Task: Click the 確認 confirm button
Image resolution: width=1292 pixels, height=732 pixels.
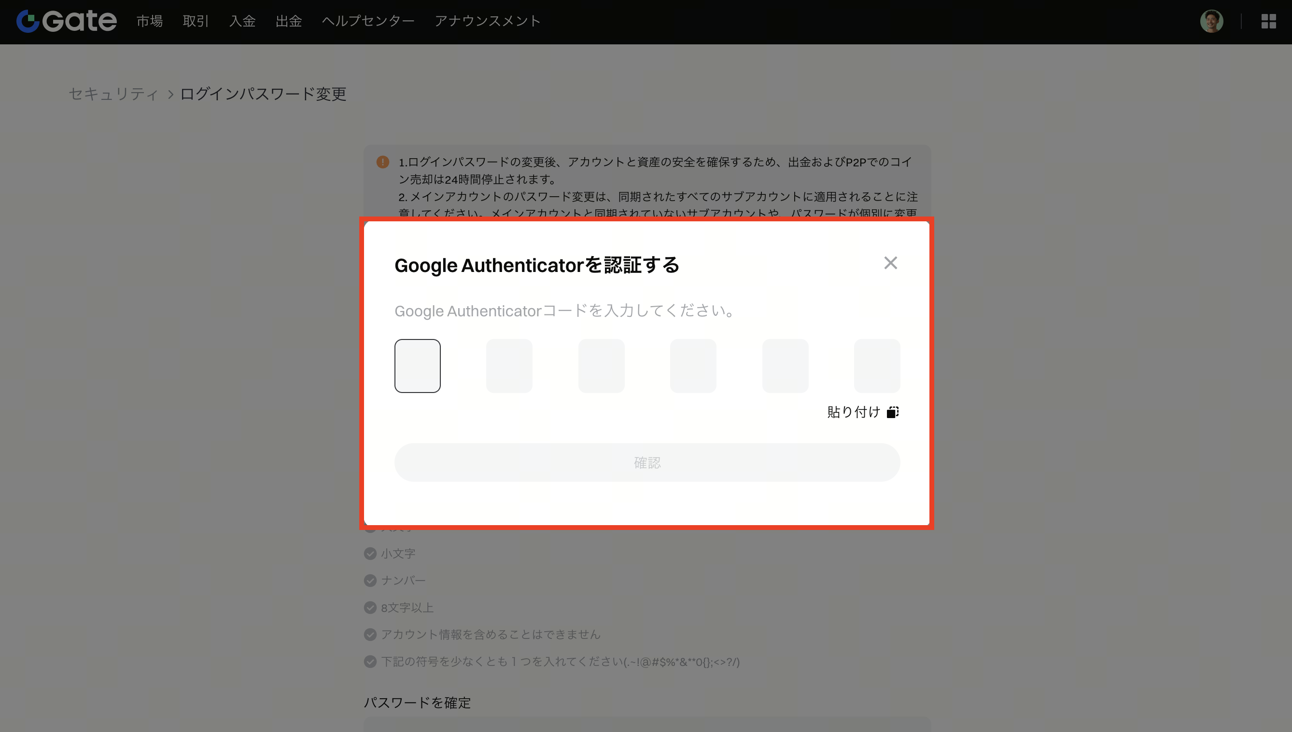Action: point(647,462)
